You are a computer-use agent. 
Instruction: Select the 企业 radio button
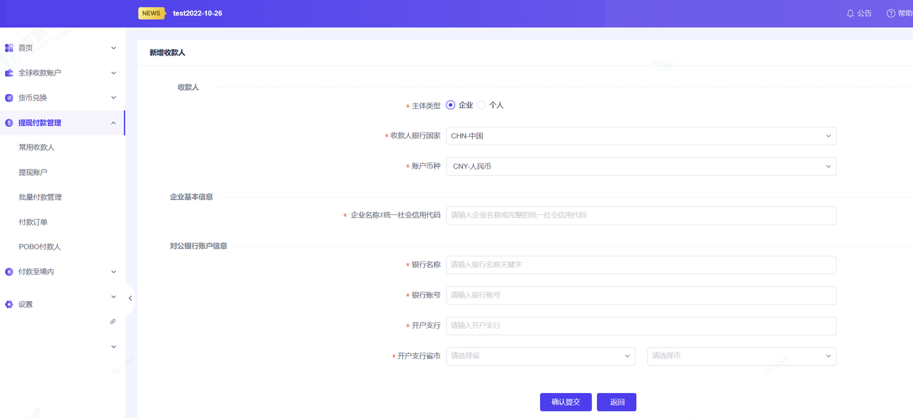[451, 105]
